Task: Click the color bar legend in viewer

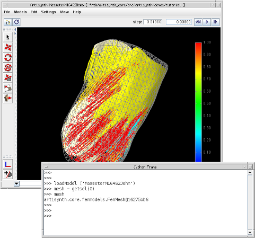Action: pyautogui.click(x=198, y=102)
